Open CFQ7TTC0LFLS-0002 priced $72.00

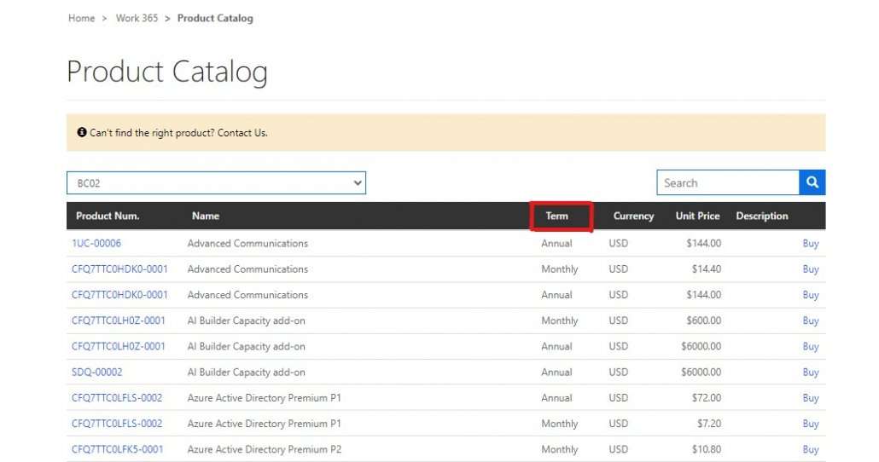click(x=117, y=397)
